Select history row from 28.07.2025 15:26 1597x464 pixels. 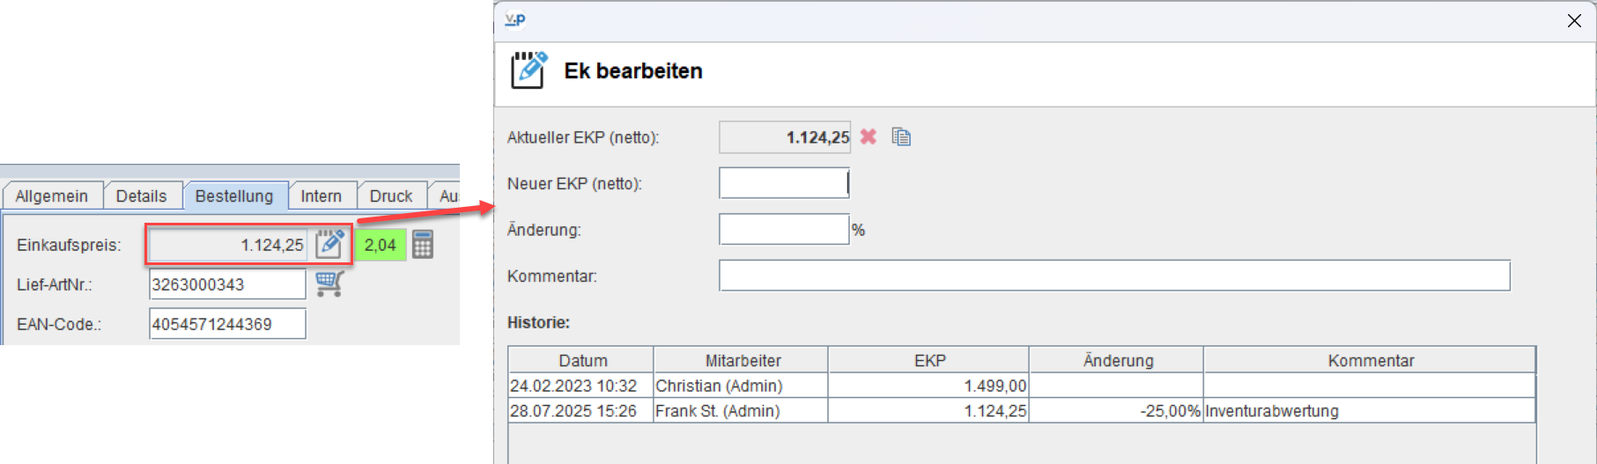pyautogui.click(x=1022, y=410)
